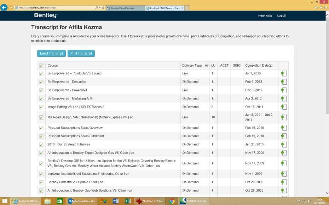Viewport: 329px width, 205px height.
Task: Open certificate icon for Be Empowered - Descartes row
Action: (x=284, y=82)
